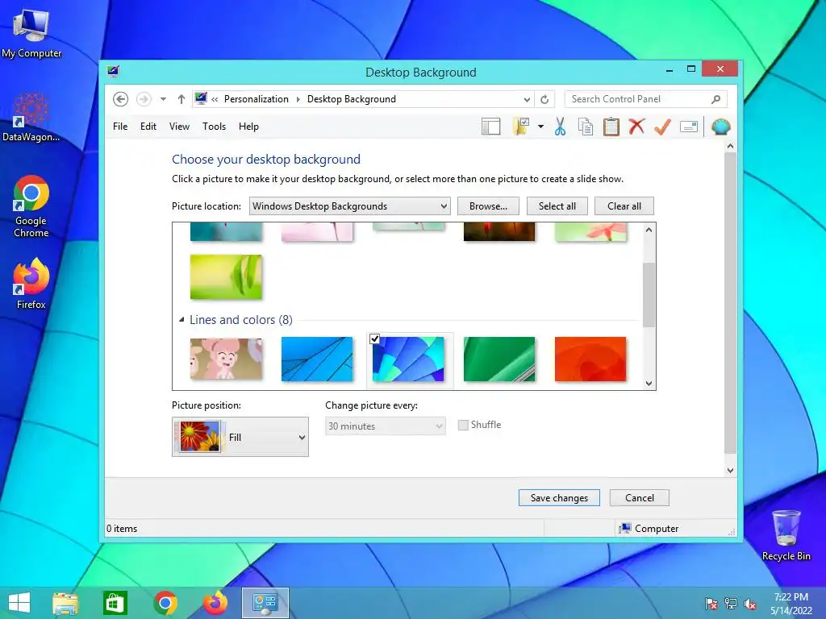Open the Tools menu
Image resolution: width=826 pixels, height=619 pixels.
214,127
